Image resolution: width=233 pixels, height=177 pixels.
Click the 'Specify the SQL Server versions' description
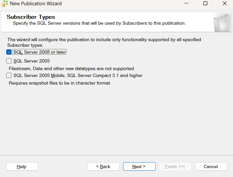(99, 23)
